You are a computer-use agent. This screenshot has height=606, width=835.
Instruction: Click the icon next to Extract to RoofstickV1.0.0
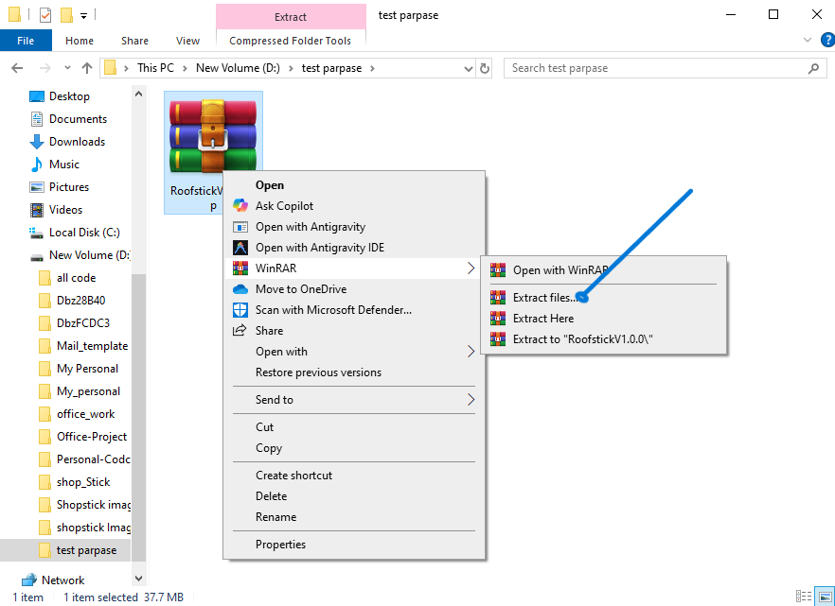498,339
